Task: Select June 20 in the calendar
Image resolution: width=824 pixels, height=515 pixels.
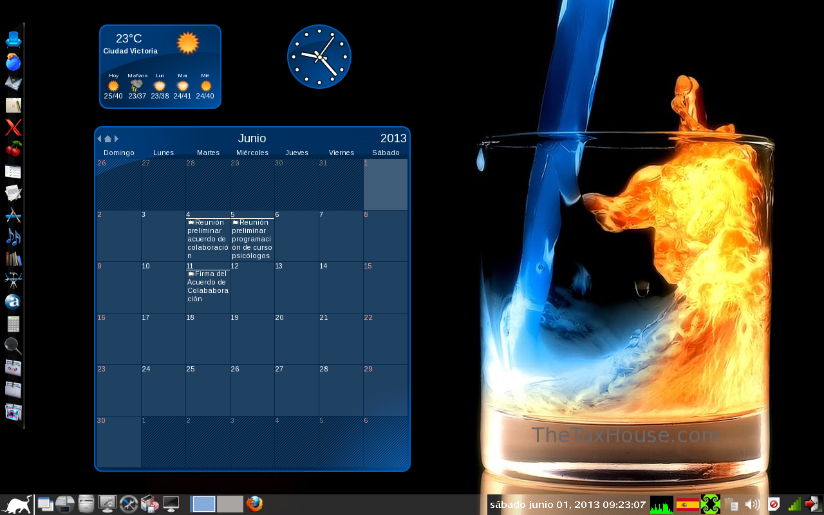Action: pos(296,338)
